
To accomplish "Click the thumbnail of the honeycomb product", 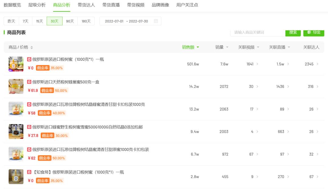I will pyautogui.click(x=16, y=86).
